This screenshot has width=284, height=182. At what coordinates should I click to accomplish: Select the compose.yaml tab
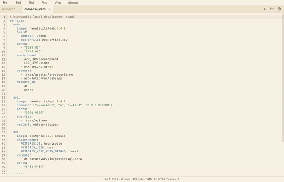pos(35,9)
